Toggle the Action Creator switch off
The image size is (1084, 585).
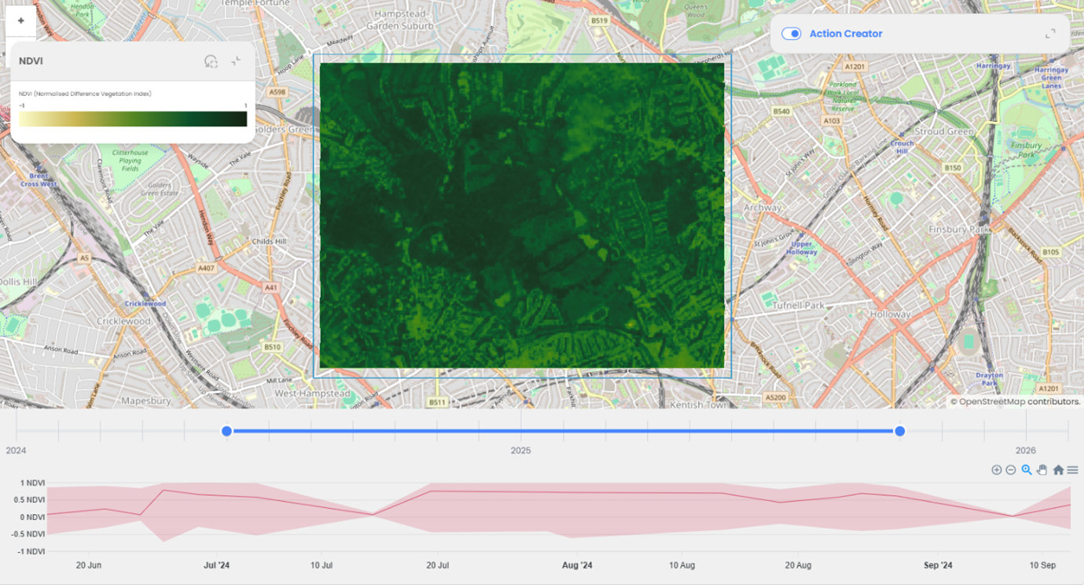coord(791,34)
